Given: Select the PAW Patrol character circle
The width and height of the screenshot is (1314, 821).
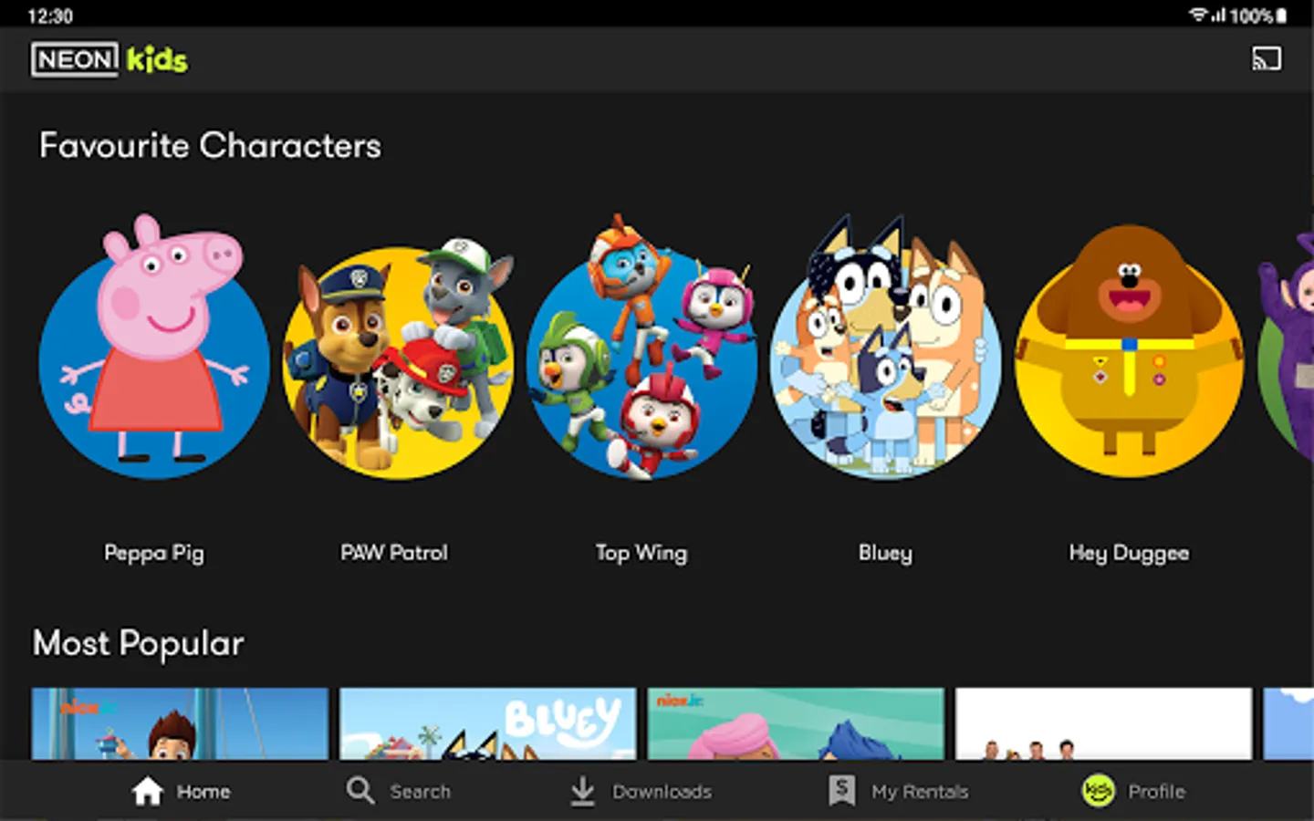Looking at the screenshot, I should click(398, 358).
